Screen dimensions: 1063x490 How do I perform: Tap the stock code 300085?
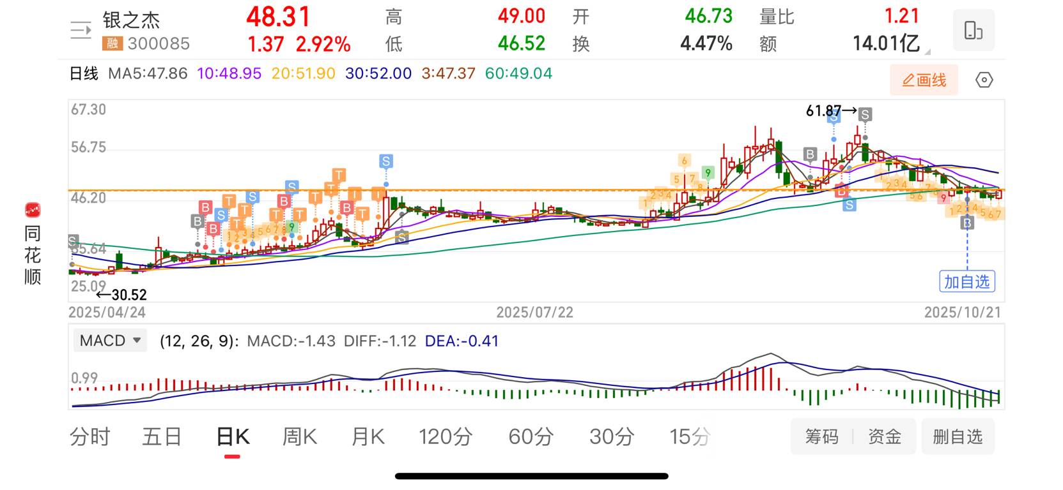(x=159, y=43)
